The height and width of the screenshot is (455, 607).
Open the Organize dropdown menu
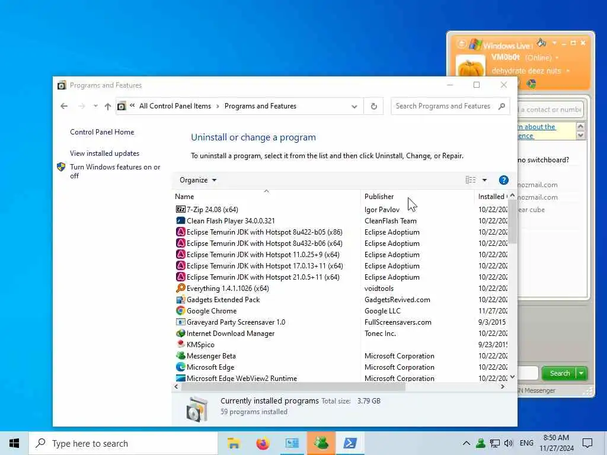click(x=198, y=180)
